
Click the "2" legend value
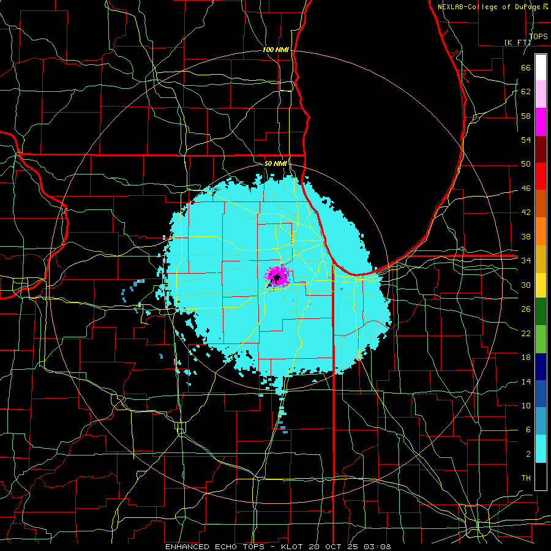(528, 454)
